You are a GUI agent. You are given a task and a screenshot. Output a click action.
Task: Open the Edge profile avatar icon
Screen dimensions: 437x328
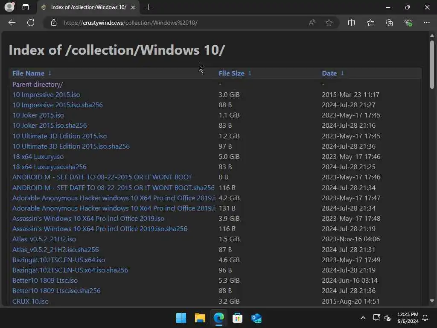click(x=9, y=7)
